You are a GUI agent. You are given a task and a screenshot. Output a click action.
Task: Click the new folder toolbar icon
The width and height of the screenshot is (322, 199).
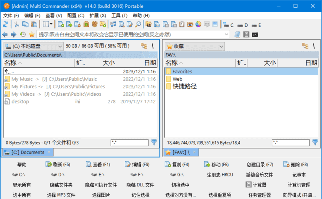pyautogui.click(x=103, y=25)
